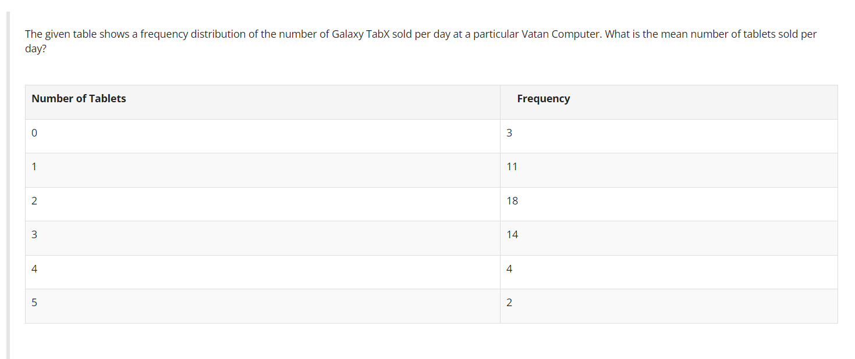Click the question text about Galaxy TabX

coord(421,41)
